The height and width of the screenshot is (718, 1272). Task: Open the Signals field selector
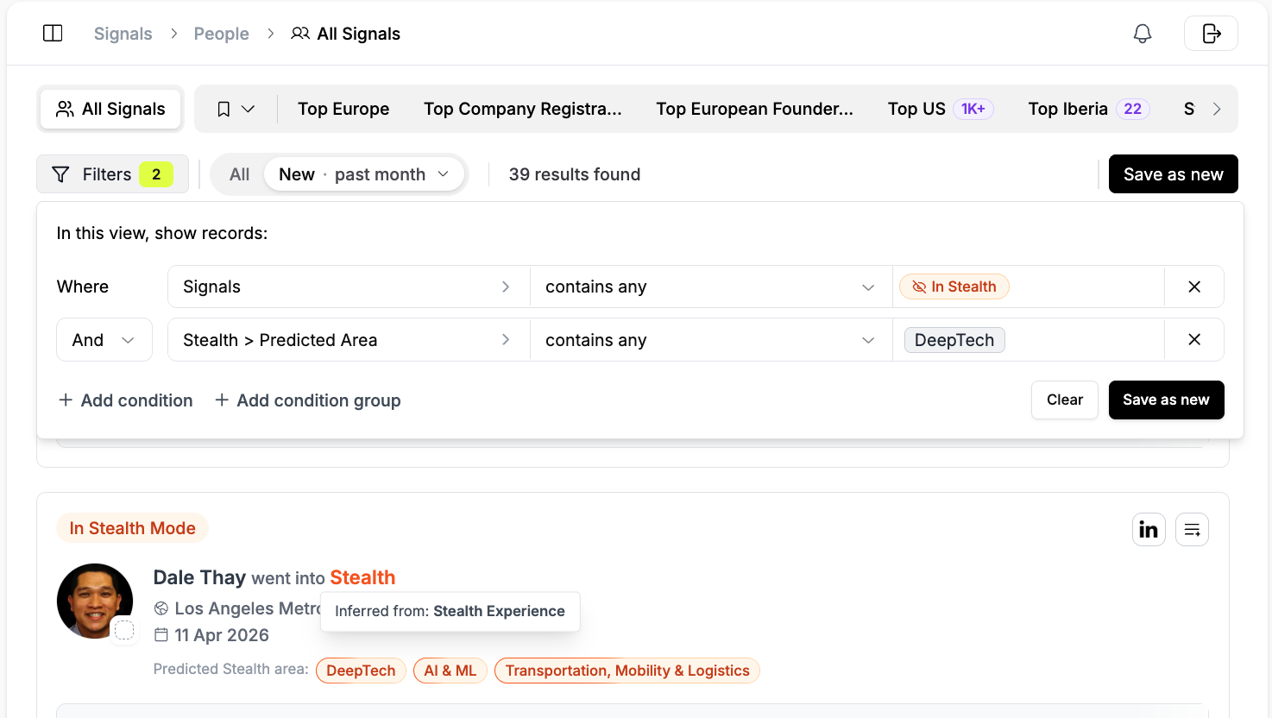click(x=349, y=287)
